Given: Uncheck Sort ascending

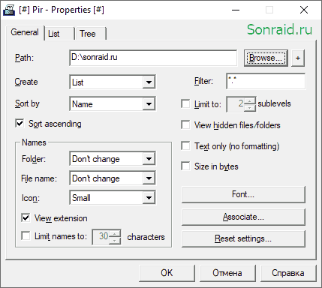Looking at the screenshot, I should [x=20, y=124].
